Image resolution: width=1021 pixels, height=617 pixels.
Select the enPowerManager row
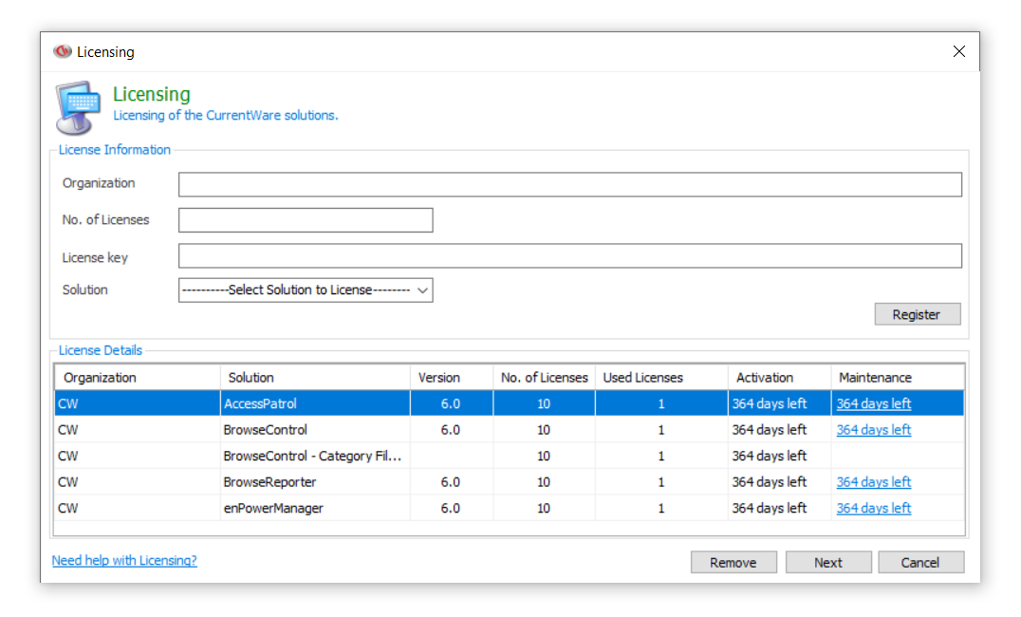pyautogui.click(x=510, y=508)
